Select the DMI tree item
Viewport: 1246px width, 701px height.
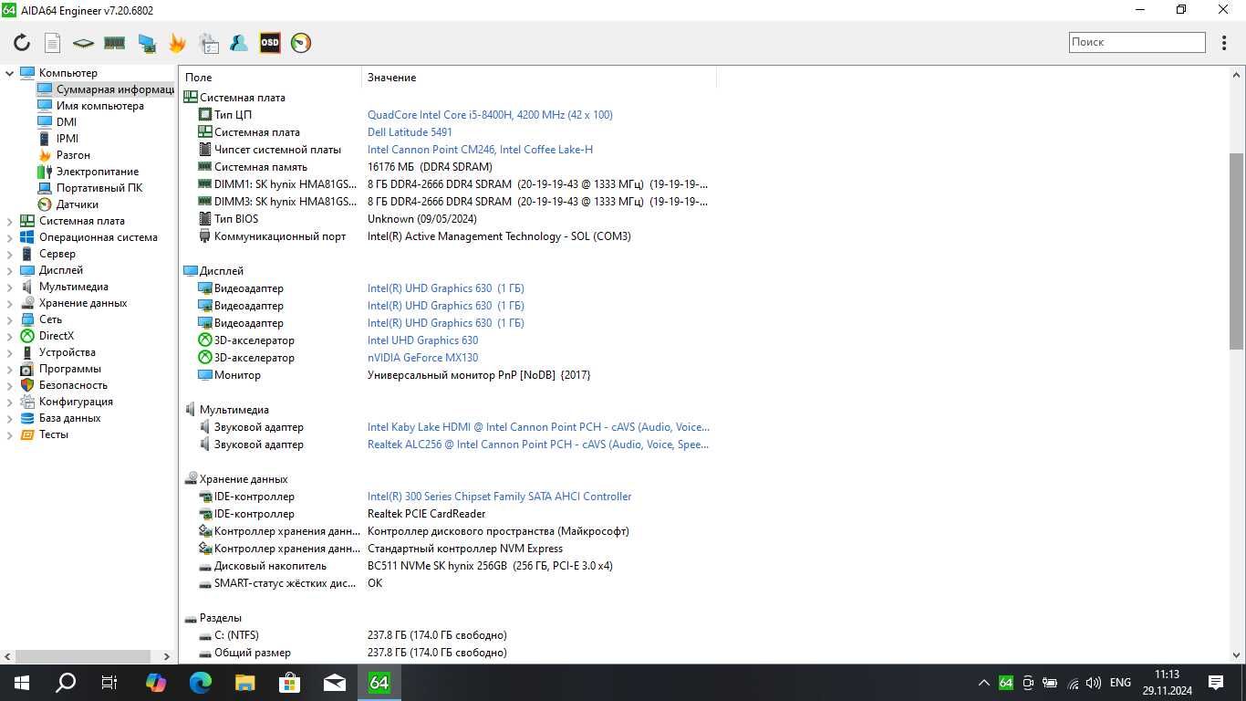point(57,122)
